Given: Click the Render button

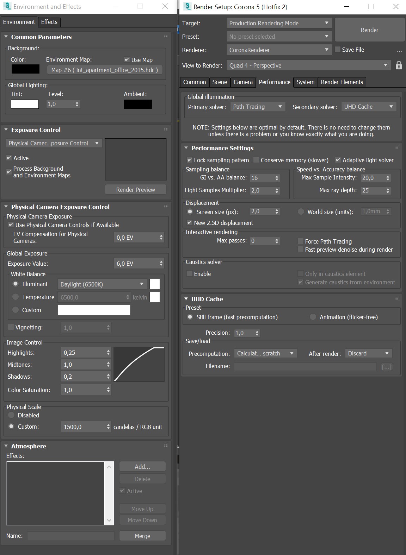Looking at the screenshot, I should click(369, 30).
